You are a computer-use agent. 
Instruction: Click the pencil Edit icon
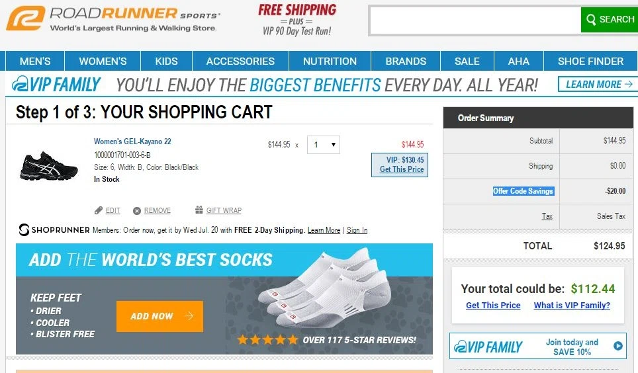pos(98,210)
